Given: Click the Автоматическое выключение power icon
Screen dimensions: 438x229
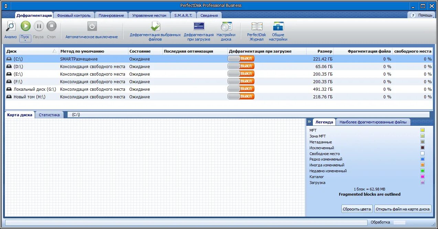Looking at the screenshot, I should [x=92, y=26].
